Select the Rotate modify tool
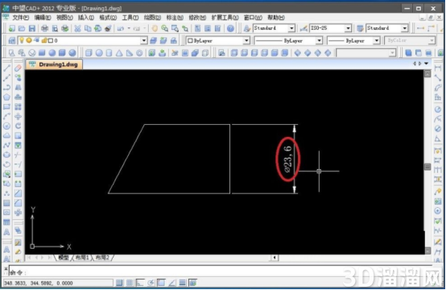This screenshot has height=290, width=446. click(x=19, y=126)
